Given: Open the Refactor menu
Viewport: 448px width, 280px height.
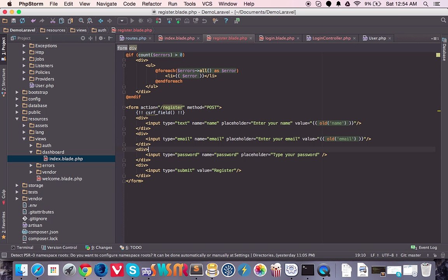Looking at the screenshot, I should pos(151,4).
